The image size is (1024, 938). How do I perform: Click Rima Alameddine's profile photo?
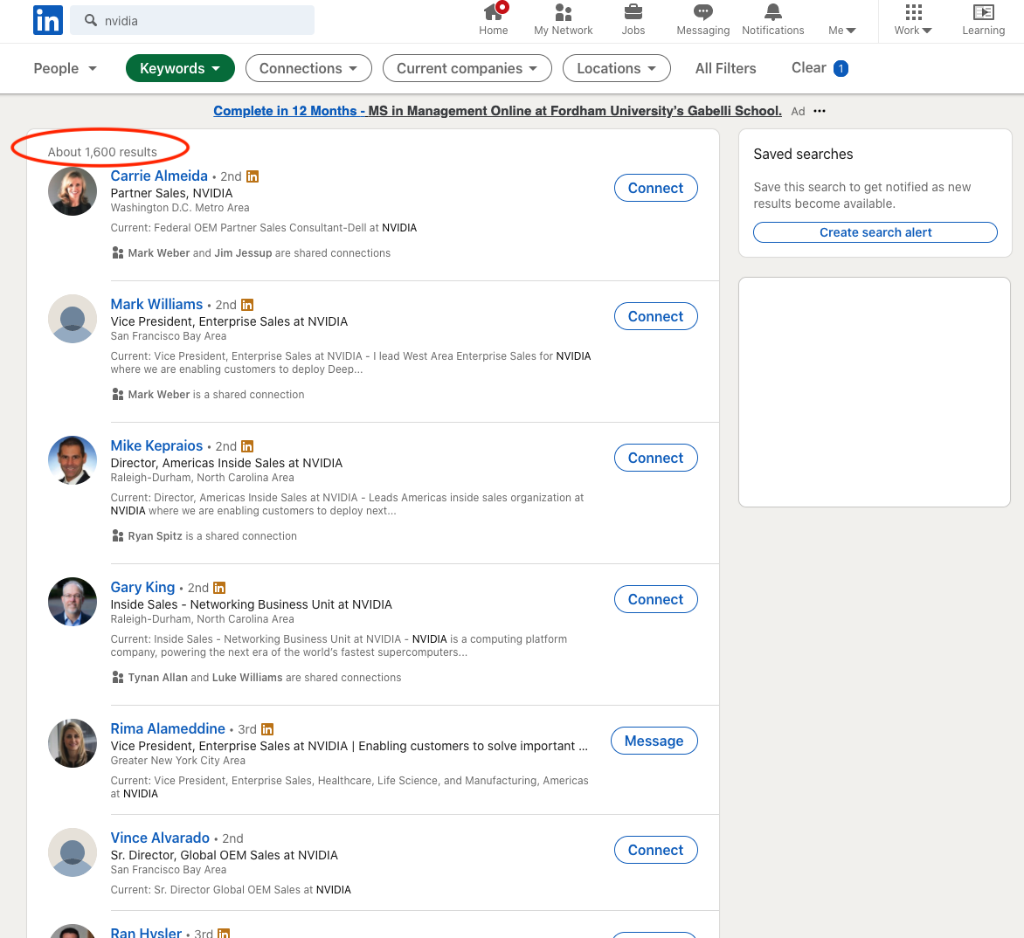click(73, 743)
